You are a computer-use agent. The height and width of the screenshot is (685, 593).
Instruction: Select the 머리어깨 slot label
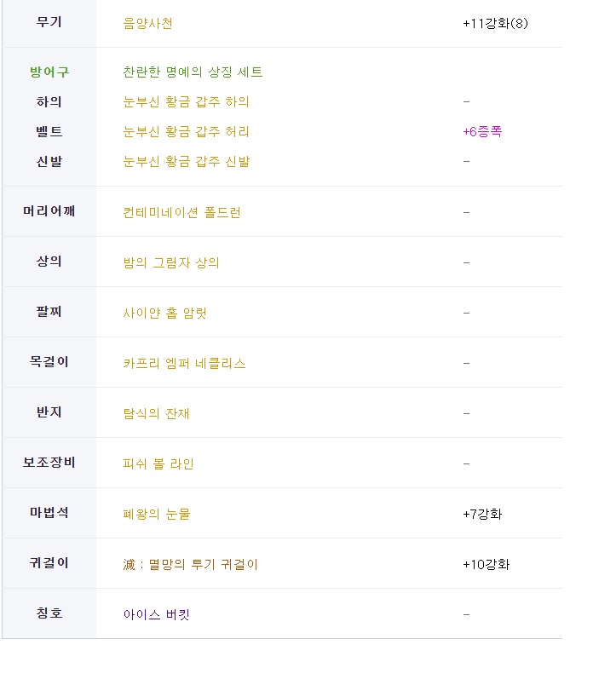coord(49,211)
